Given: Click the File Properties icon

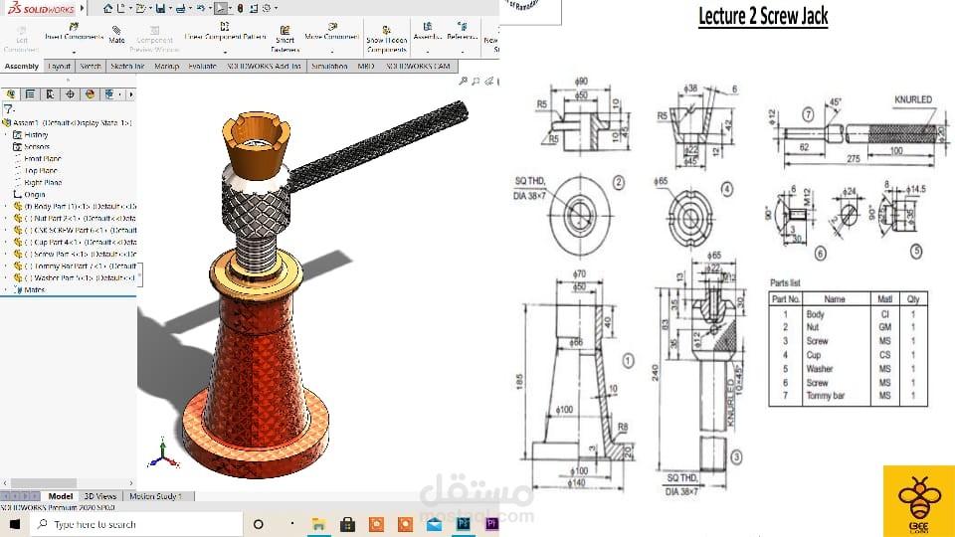Looking at the screenshot, I should (254, 8).
